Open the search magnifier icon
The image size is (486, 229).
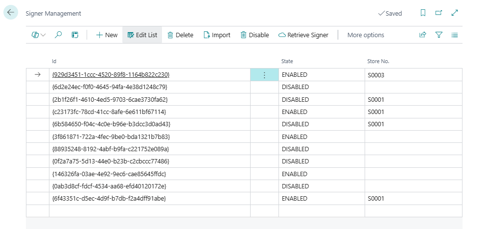(x=58, y=35)
